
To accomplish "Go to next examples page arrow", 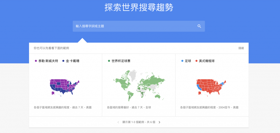I will (159, 122).
